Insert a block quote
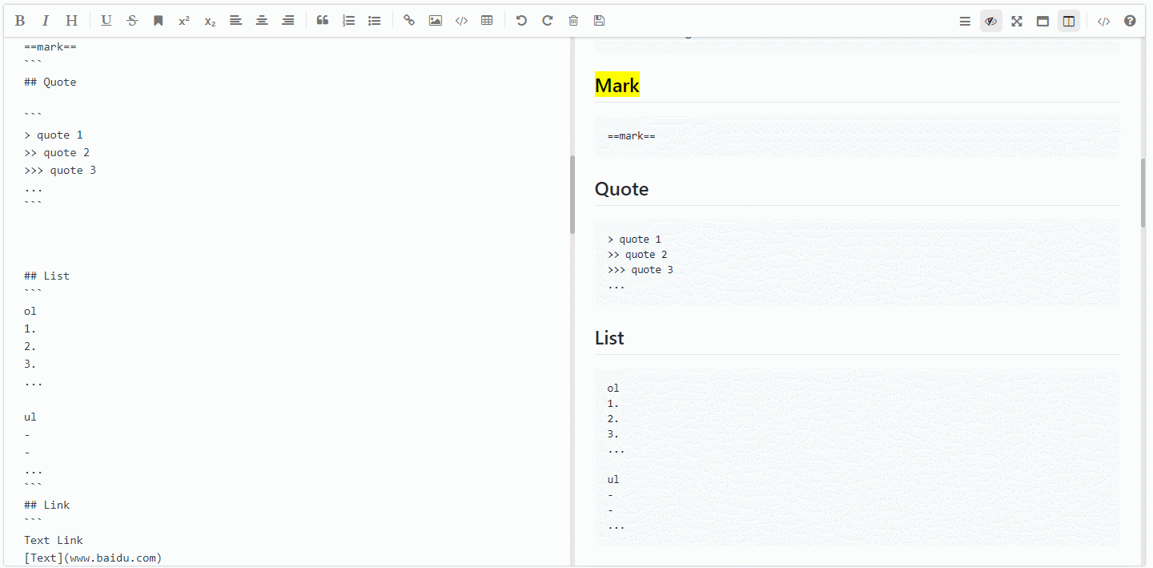The width and height of the screenshot is (1153, 568). point(323,21)
